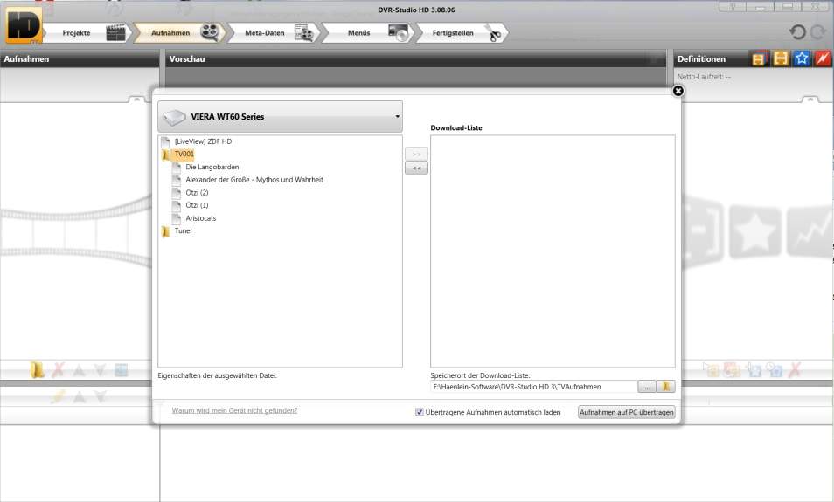Screen dimensions: 834x502
Task: Open the Warum wird mein Gerät nicht gefunden link
Action: (234, 410)
